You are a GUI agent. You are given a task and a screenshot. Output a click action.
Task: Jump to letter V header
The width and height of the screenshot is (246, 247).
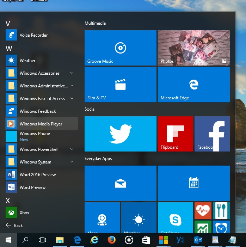8,24
